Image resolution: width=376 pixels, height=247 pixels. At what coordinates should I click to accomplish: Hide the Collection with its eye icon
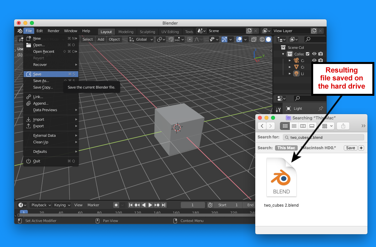coord(314,54)
